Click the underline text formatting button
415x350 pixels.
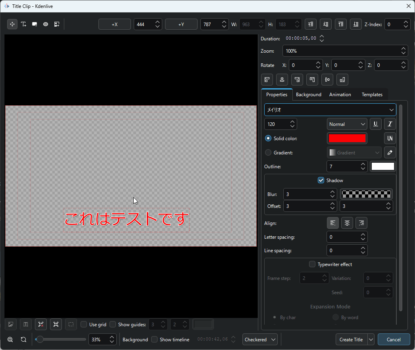click(x=375, y=124)
